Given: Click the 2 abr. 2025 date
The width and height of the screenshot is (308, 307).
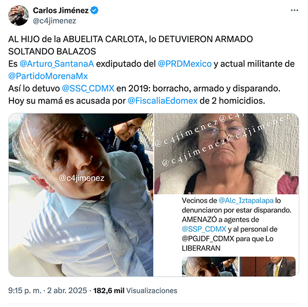Looking at the screenshot, I should pyautogui.click(x=67, y=291).
